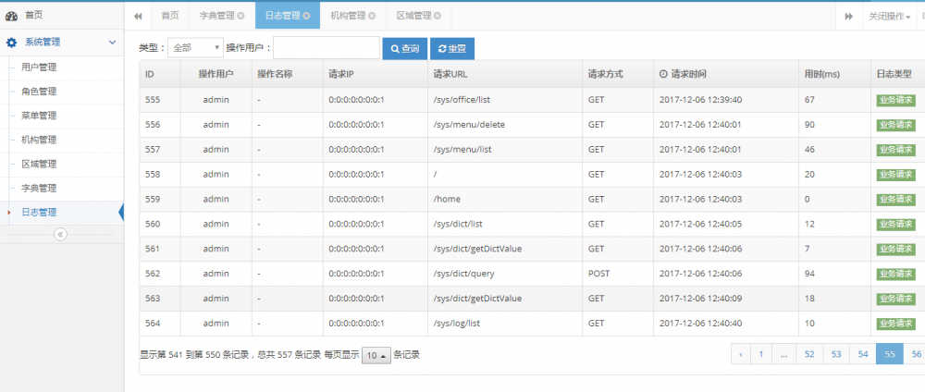
Task: Switch to the 字典管理 tab
Action: click(222, 16)
